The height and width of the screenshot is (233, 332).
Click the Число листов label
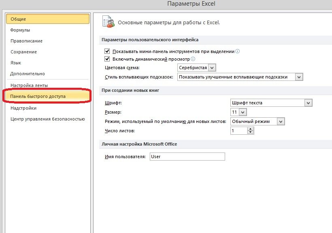click(120, 131)
